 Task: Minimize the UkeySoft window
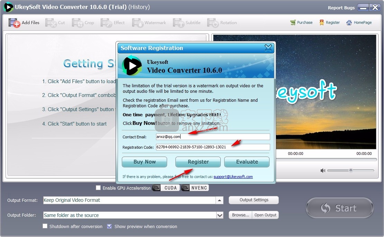363,8
